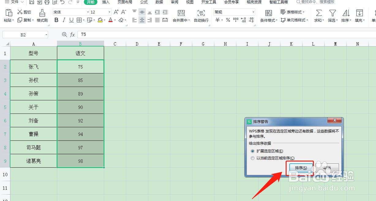The image size is (376, 201).
Task: Click the red font color A swatch
Action: pos(110,20)
